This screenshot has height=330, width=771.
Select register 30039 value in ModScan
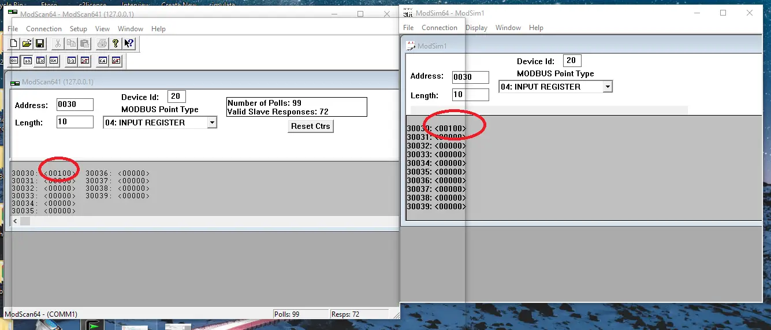point(133,196)
